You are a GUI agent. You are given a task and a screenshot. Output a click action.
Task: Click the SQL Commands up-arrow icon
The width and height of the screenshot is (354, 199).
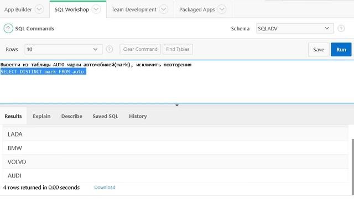(x=8, y=28)
